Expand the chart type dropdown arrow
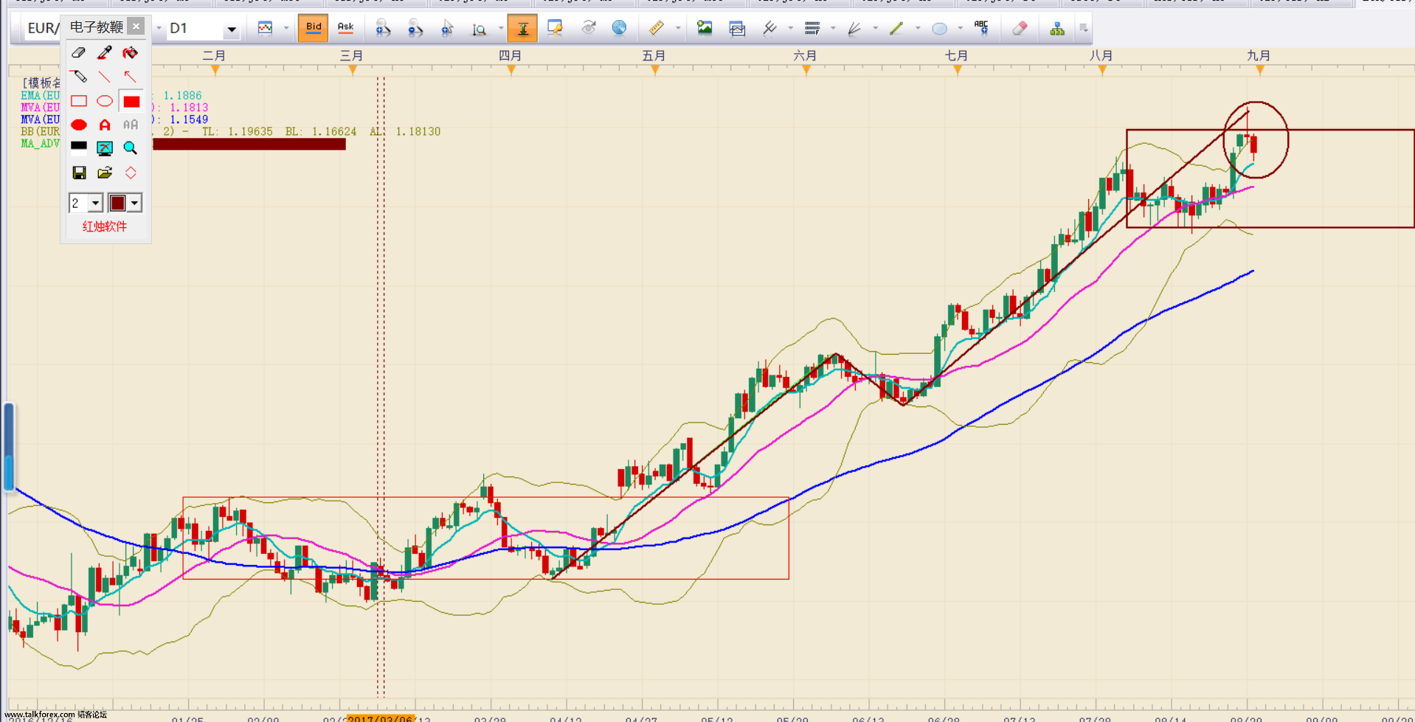This screenshot has width=1415, height=722. (286, 28)
